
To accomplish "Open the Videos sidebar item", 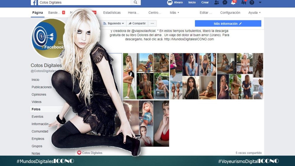I will (37, 102).
